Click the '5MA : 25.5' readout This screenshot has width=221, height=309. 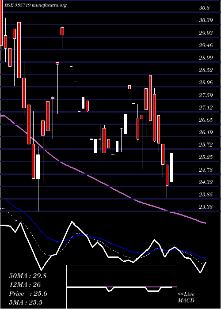[26, 302]
